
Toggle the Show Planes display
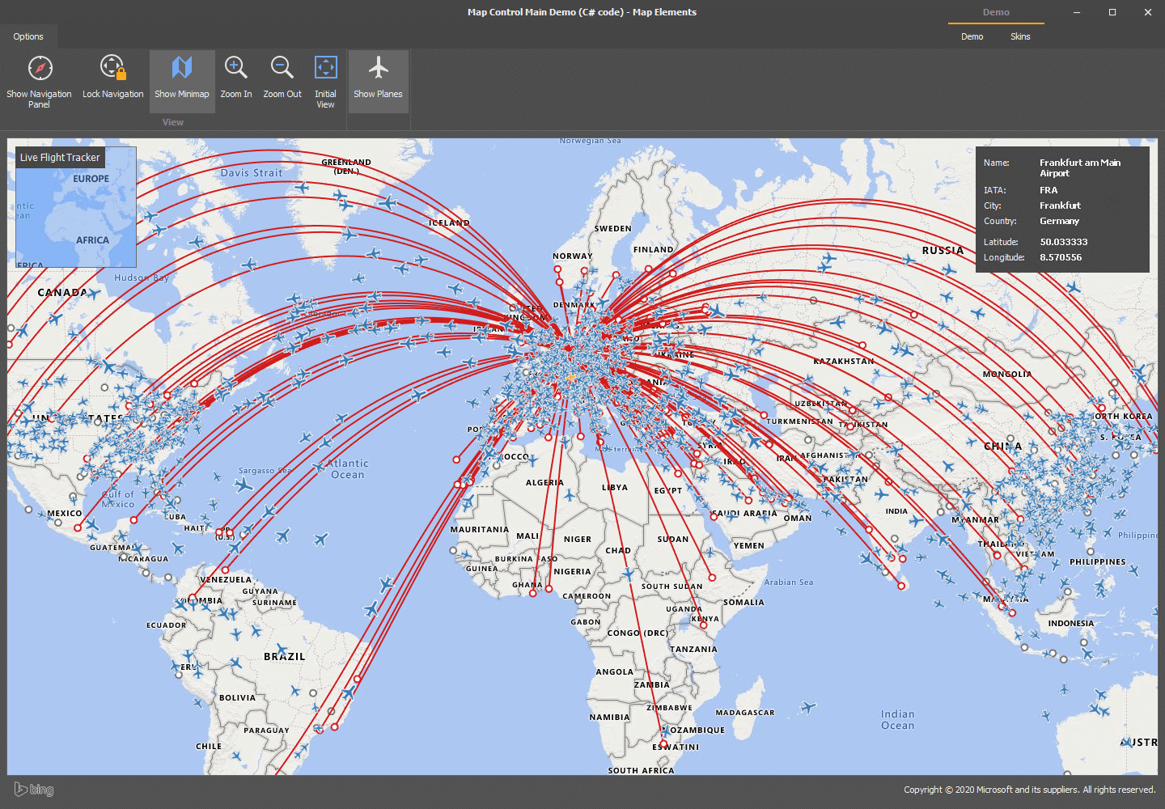[x=378, y=81]
